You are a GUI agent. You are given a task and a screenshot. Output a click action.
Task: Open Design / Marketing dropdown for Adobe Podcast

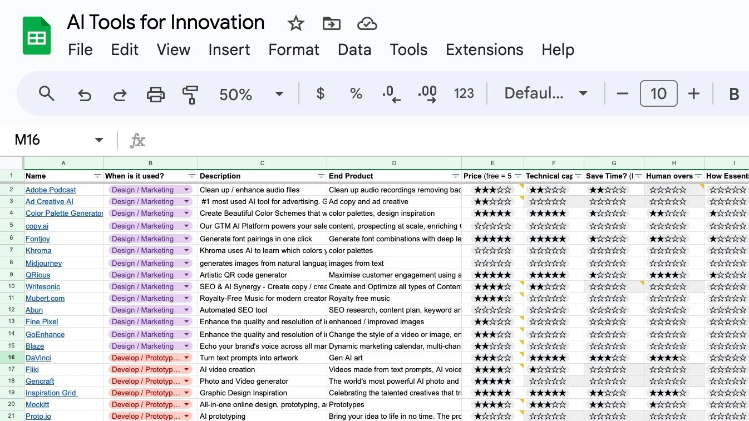coord(186,190)
